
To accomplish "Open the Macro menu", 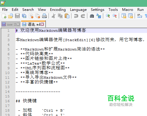I will point(128,10).
